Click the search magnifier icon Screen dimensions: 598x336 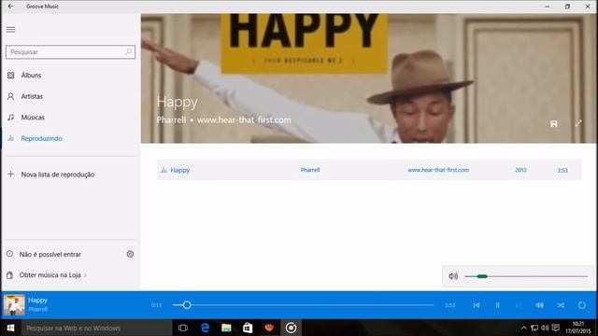tap(129, 52)
